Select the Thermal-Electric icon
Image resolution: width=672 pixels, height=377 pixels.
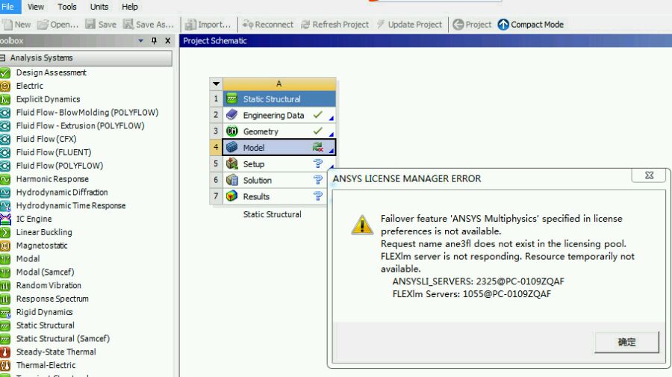click(x=5, y=365)
